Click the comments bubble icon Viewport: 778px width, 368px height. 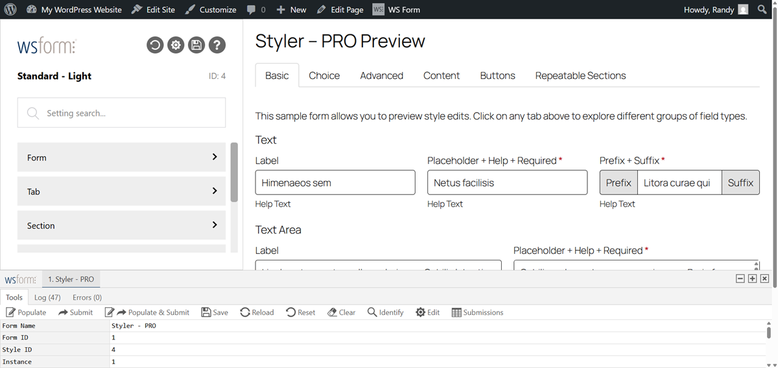click(x=252, y=10)
